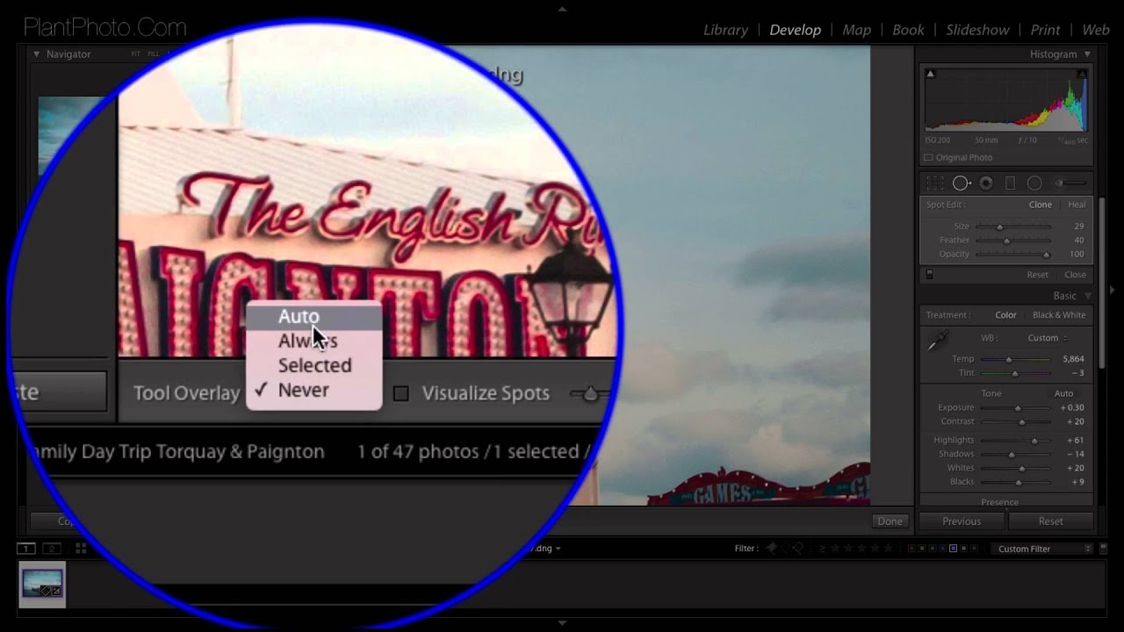The image size is (1124, 632).
Task: Select the Graduated Filter tool
Action: pos(1010,183)
